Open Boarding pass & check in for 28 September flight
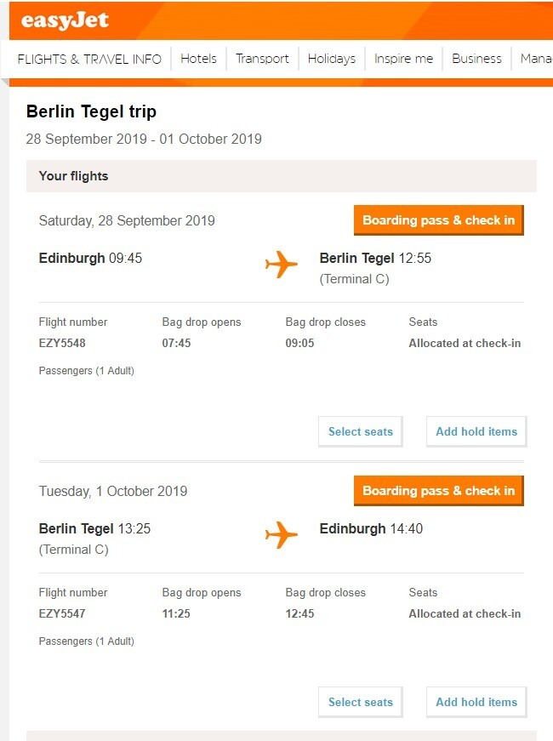Image resolution: width=553 pixels, height=741 pixels. click(x=438, y=220)
